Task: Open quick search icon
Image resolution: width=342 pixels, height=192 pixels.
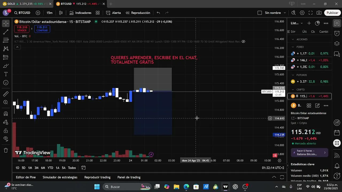Action: tap(293, 13)
